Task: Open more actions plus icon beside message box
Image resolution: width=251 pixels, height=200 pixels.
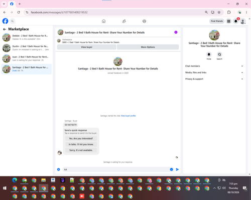Action: click(x=59, y=169)
